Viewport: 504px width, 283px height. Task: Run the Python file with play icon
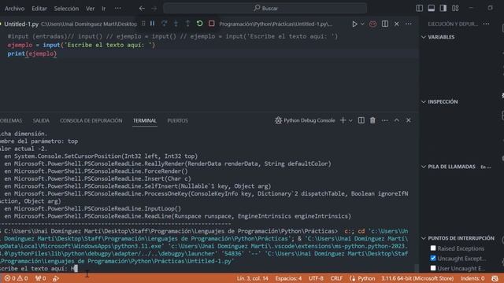(x=354, y=24)
